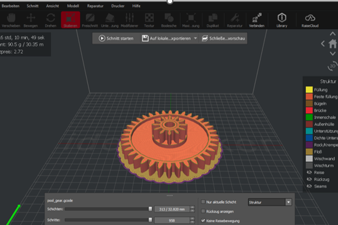Open the Struktur dropdown

pos(270,202)
